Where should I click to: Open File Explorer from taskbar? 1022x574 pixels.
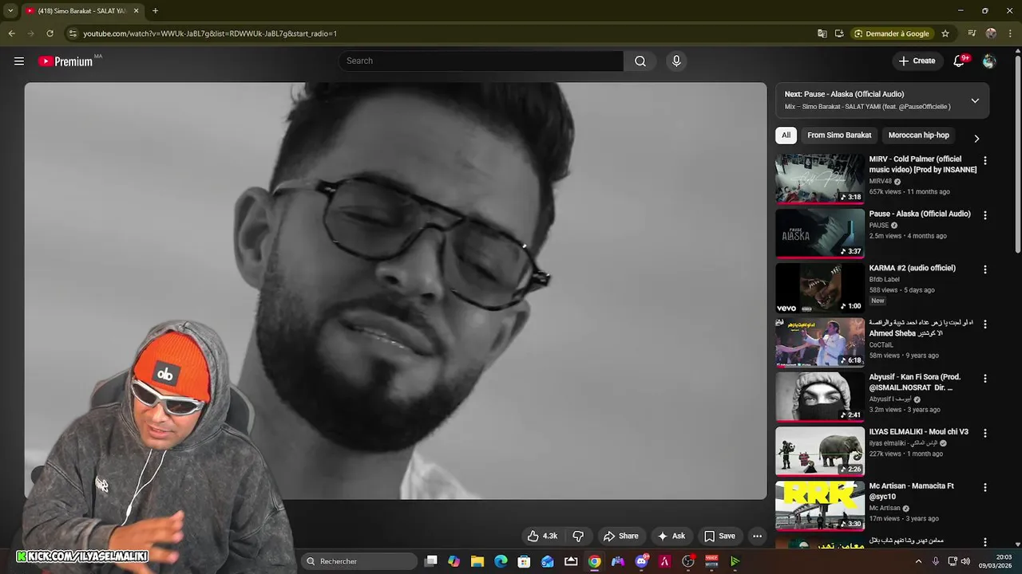477,561
